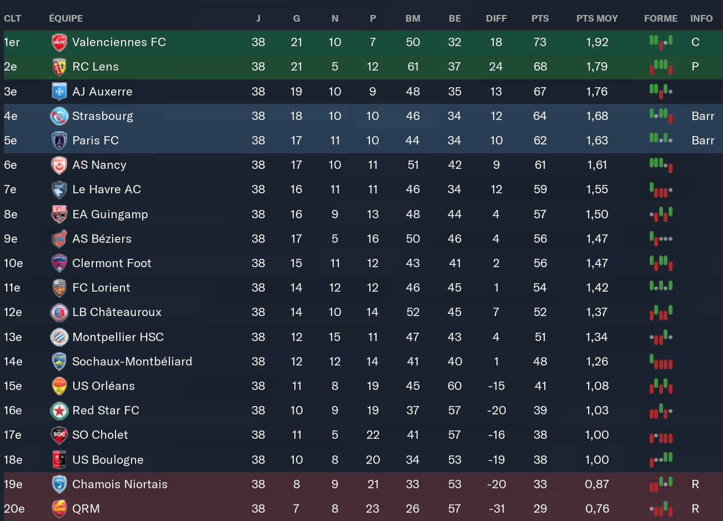The image size is (723, 521).
Task: Click the Valenciennes FC club crest
Action: [59, 42]
